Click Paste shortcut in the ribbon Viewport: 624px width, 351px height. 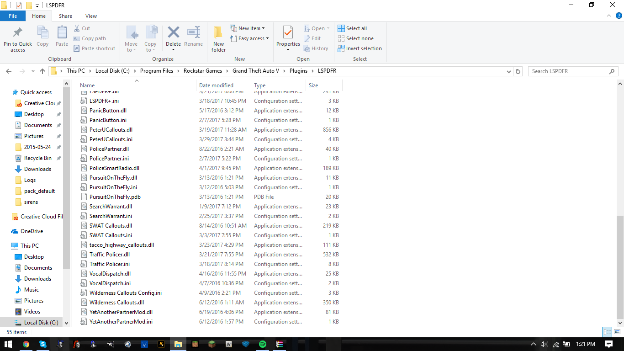coord(94,48)
